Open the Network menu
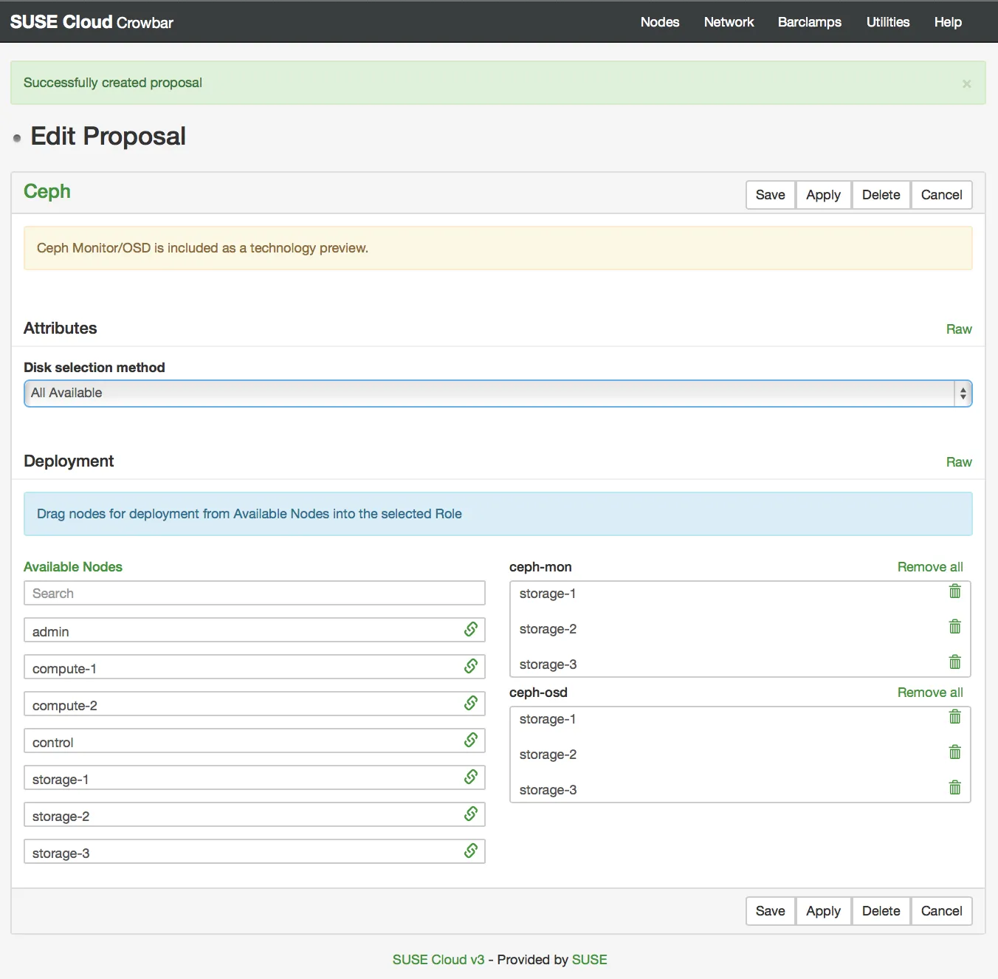Screen dimensions: 998x979 729,22
